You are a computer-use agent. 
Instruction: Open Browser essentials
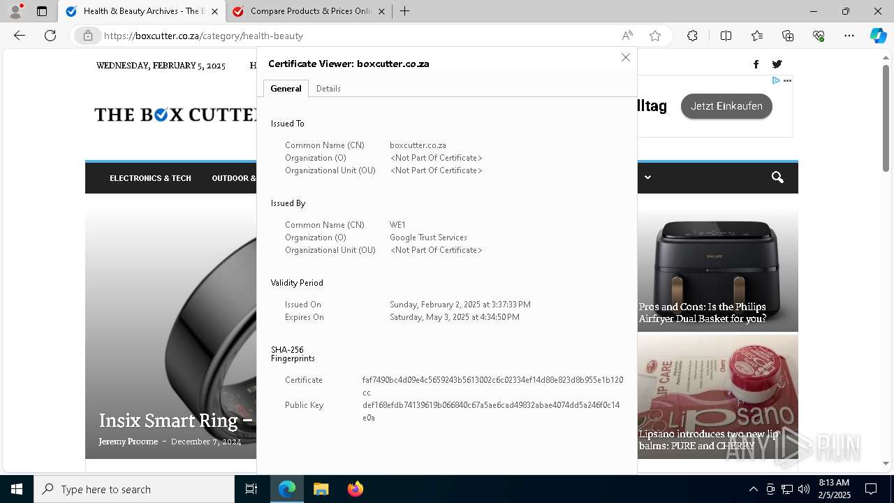pyautogui.click(x=819, y=36)
